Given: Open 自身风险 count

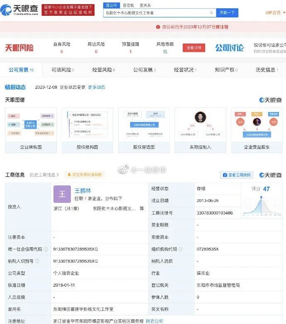Looking at the screenshot, I should 62,51.
